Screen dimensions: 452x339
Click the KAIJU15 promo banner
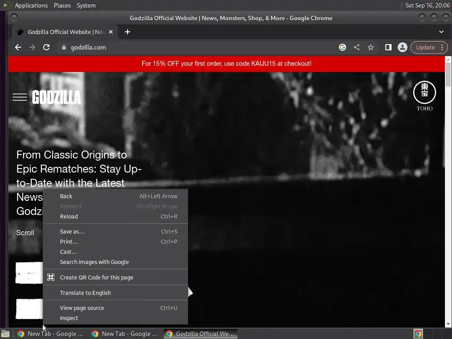point(226,64)
